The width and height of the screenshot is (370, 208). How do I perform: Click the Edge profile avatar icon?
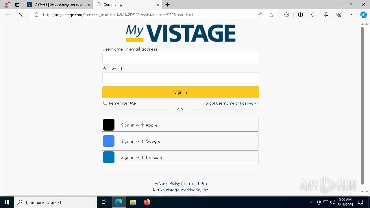coord(6,4)
